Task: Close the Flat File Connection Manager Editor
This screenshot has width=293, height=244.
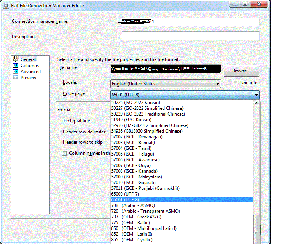Action: coord(259,4)
